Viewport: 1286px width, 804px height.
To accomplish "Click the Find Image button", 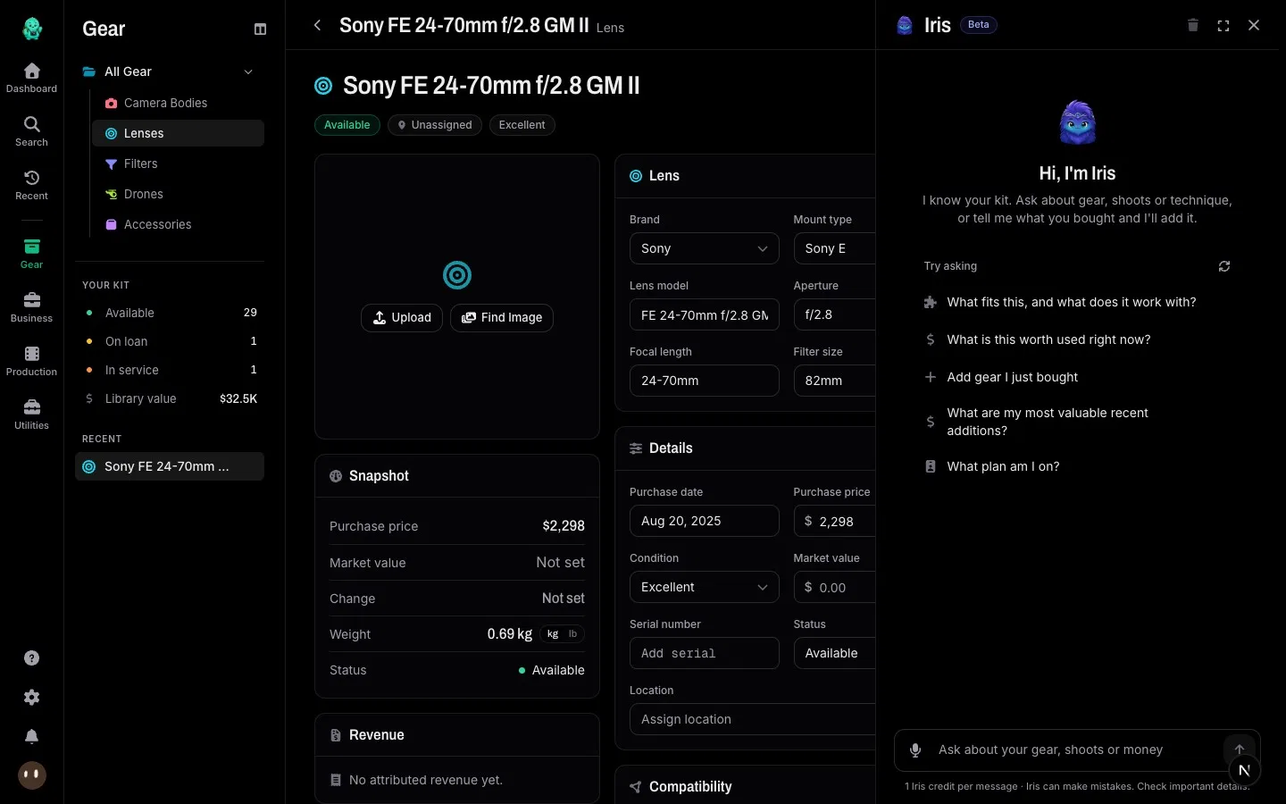I will point(502,318).
